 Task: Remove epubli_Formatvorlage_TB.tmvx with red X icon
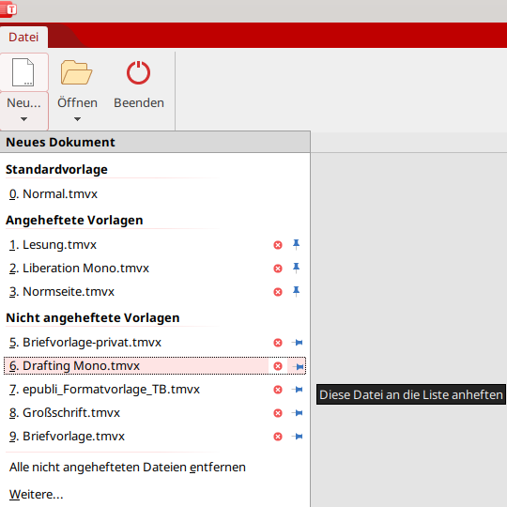click(278, 390)
